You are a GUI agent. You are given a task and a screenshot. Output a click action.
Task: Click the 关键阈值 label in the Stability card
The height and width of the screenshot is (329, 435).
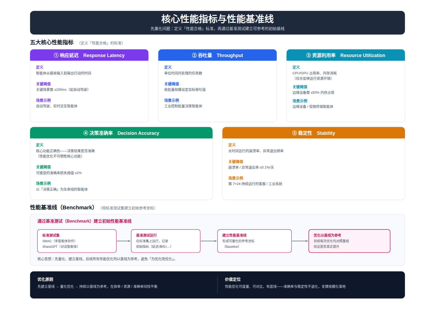(x=236, y=162)
